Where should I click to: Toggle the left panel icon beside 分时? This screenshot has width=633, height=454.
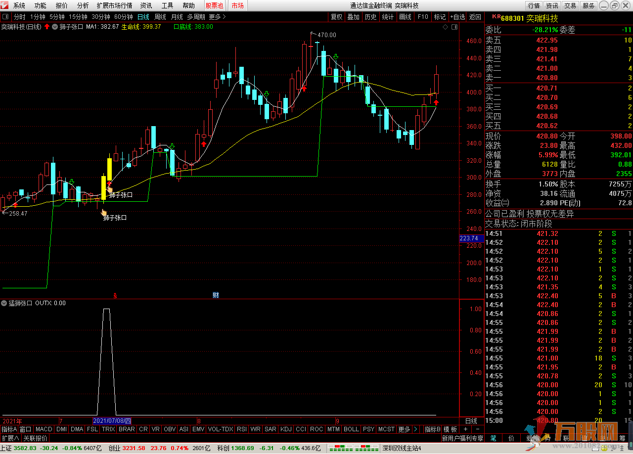coord(5,17)
